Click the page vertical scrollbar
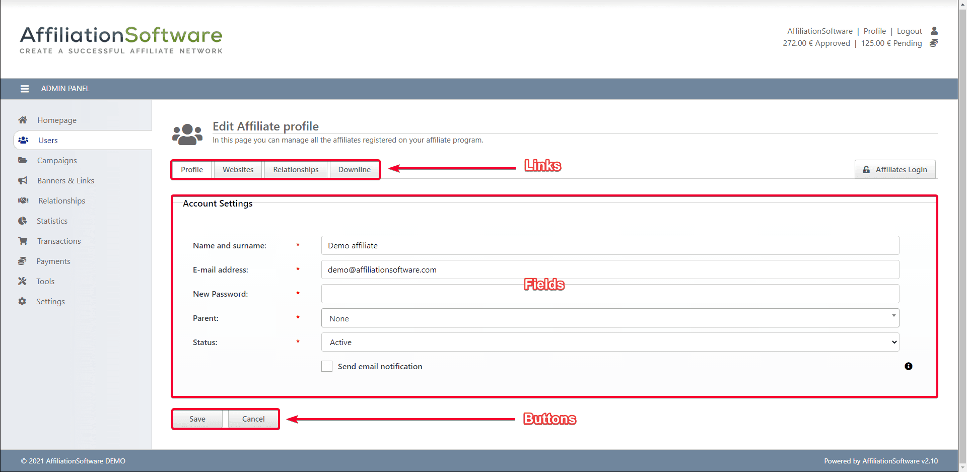 [x=962, y=236]
